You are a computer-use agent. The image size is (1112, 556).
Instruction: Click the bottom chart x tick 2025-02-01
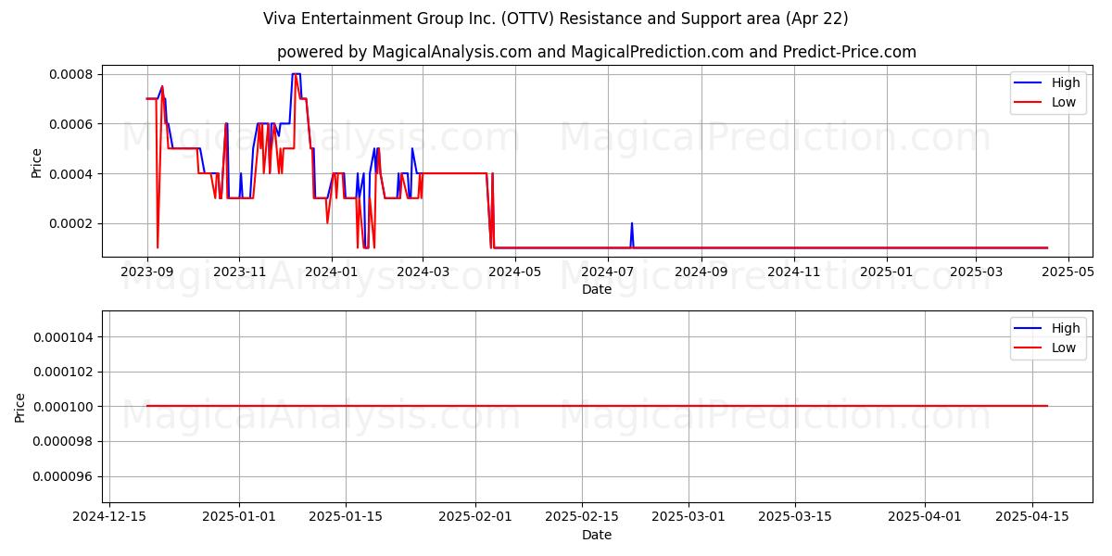[475, 516]
